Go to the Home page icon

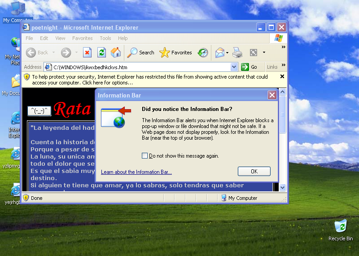pyautogui.click(x=116, y=53)
